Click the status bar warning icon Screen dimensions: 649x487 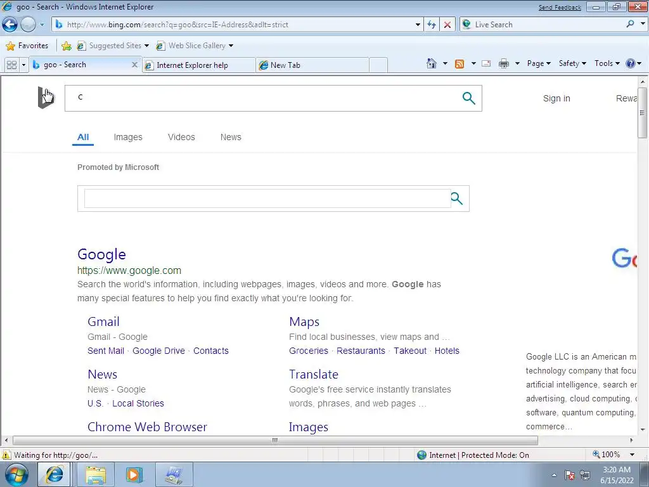(6, 455)
